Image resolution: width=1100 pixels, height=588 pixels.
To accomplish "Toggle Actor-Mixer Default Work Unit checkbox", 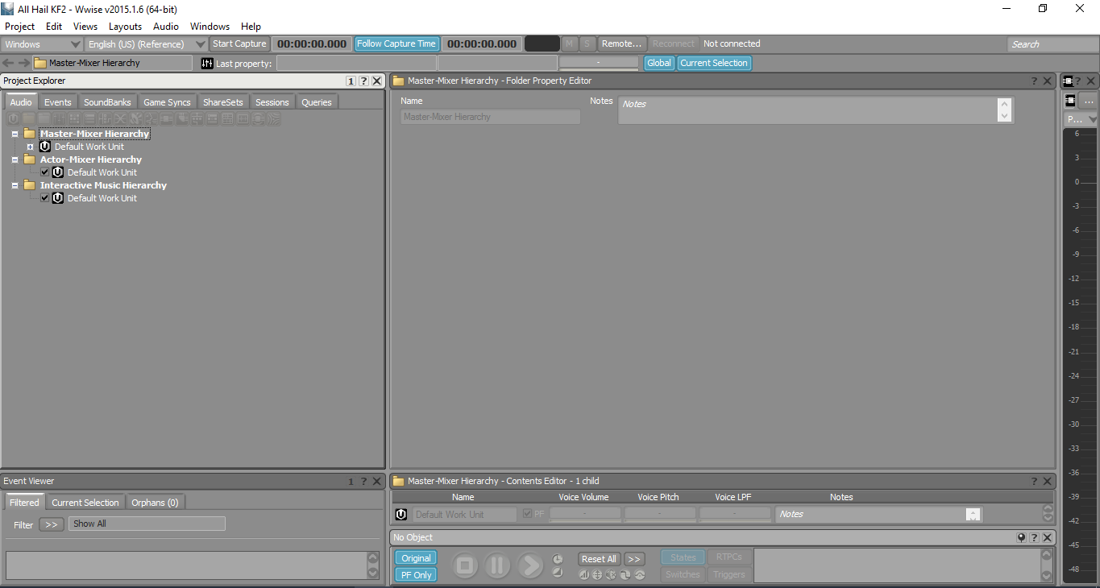I will [45, 172].
